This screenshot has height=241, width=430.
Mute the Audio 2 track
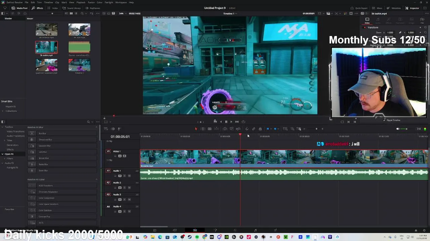129,187
